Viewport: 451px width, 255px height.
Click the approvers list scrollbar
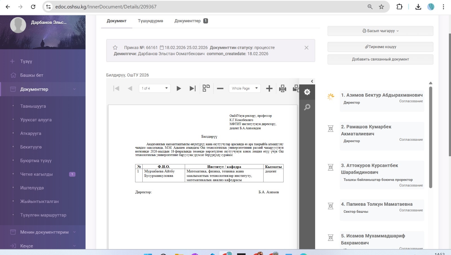430,137
